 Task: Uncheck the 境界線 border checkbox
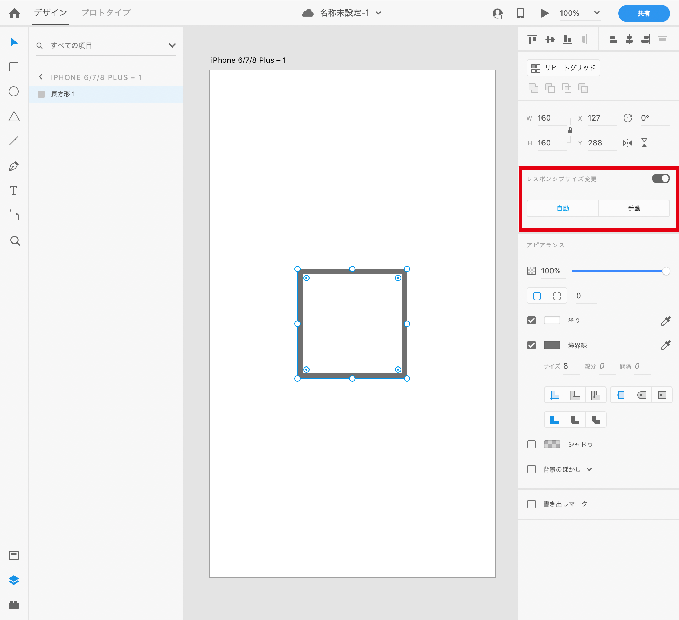[x=531, y=345]
